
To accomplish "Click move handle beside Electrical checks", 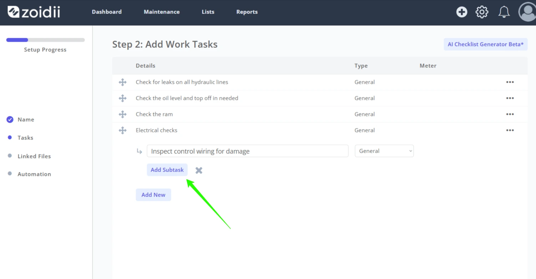I will point(122,130).
